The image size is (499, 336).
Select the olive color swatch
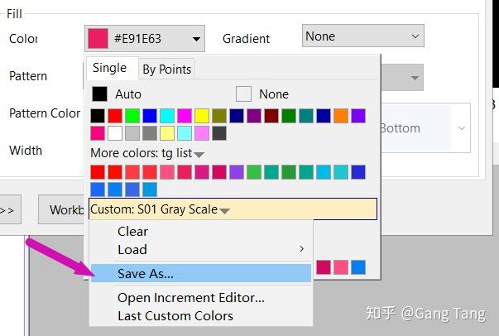coord(219,116)
